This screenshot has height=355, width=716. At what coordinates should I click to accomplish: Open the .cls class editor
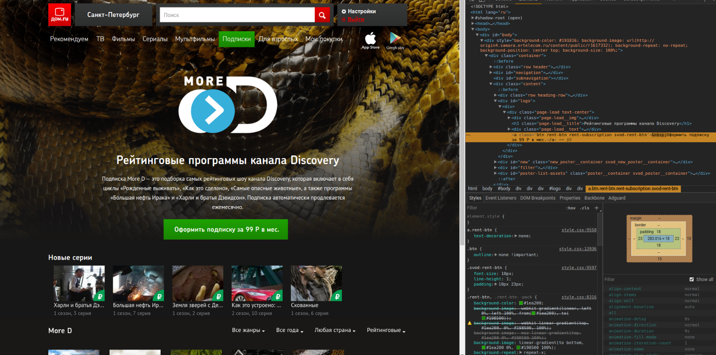584,208
